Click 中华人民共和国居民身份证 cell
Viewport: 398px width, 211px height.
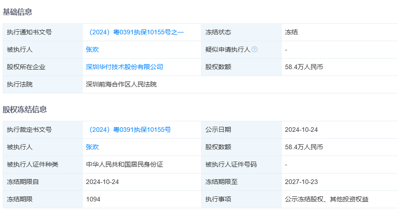(124, 164)
